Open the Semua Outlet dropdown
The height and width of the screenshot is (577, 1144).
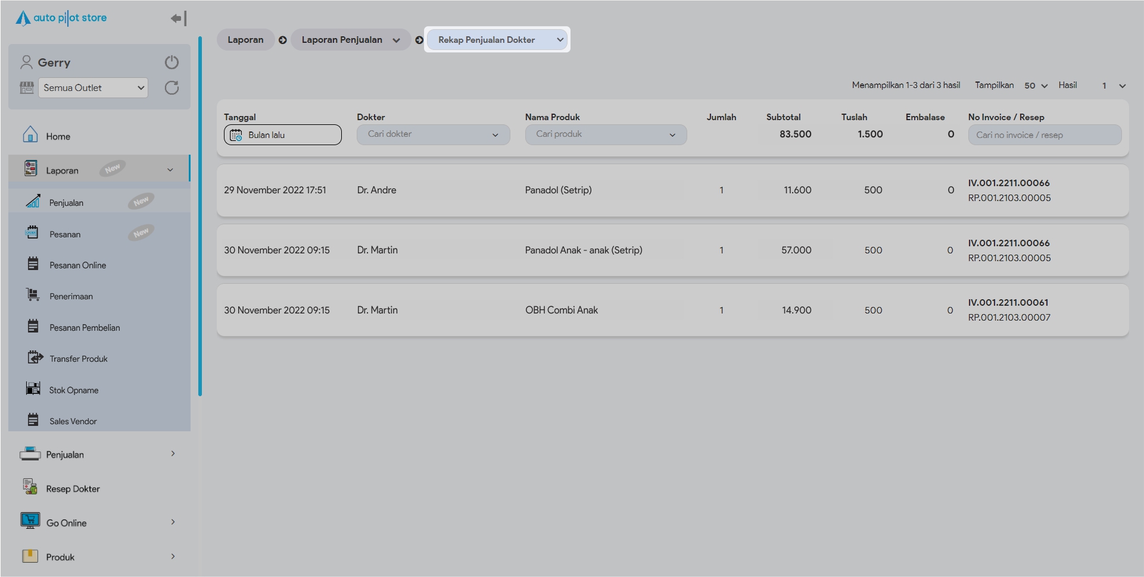[x=93, y=88]
